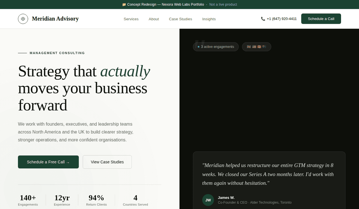The height and width of the screenshot is (209, 359).
Task: Click the US flag icon
Action: point(254,47)
